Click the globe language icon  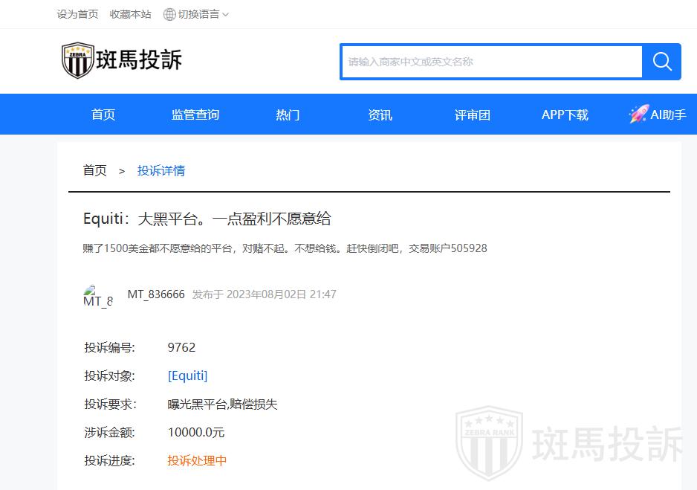click(x=169, y=14)
